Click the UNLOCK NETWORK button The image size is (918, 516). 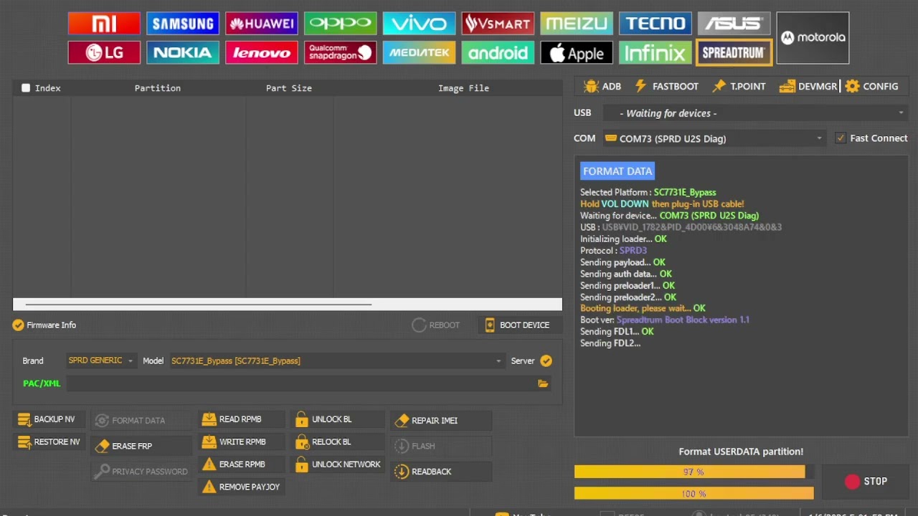[339, 464]
